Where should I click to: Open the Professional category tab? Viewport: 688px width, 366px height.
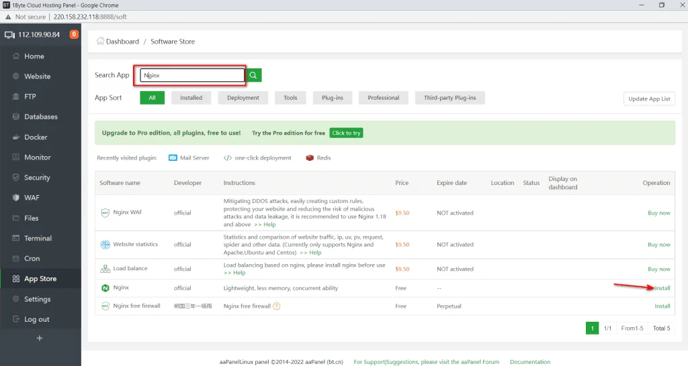[384, 98]
